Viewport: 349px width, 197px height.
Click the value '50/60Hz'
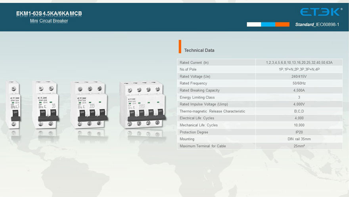[299, 83]
